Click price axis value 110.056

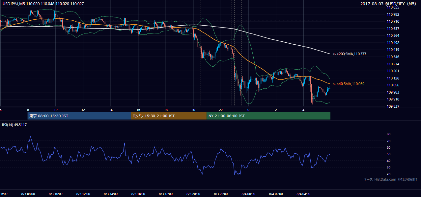tap(393, 85)
